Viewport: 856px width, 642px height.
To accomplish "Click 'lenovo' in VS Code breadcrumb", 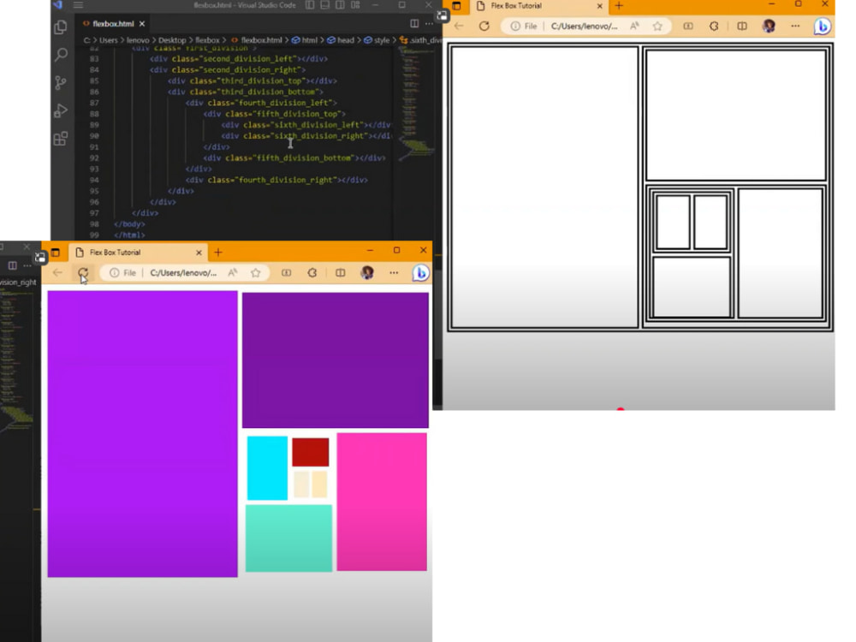I will (x=138, y=40).
